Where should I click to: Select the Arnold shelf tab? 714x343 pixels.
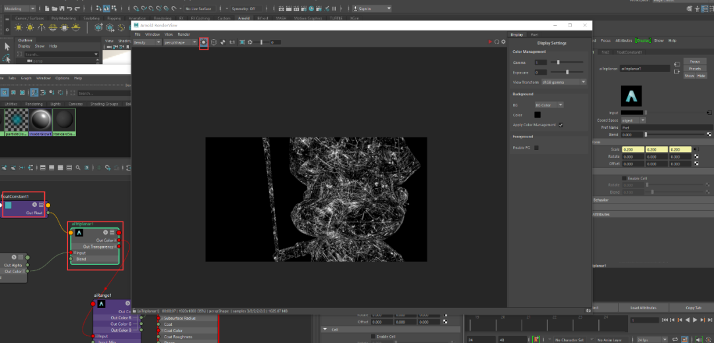point(243,19)
